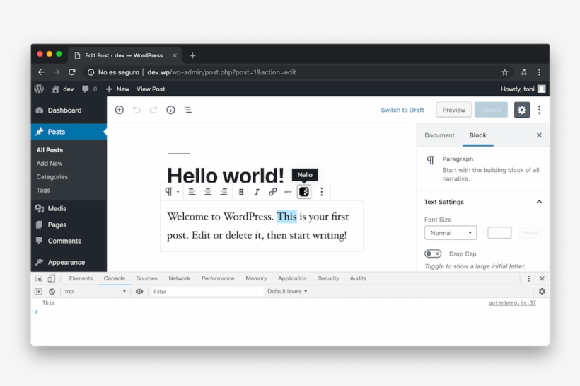The image size is (580, 386).
Task: Center align the paragraph text
Action: (x=208, y=192)
